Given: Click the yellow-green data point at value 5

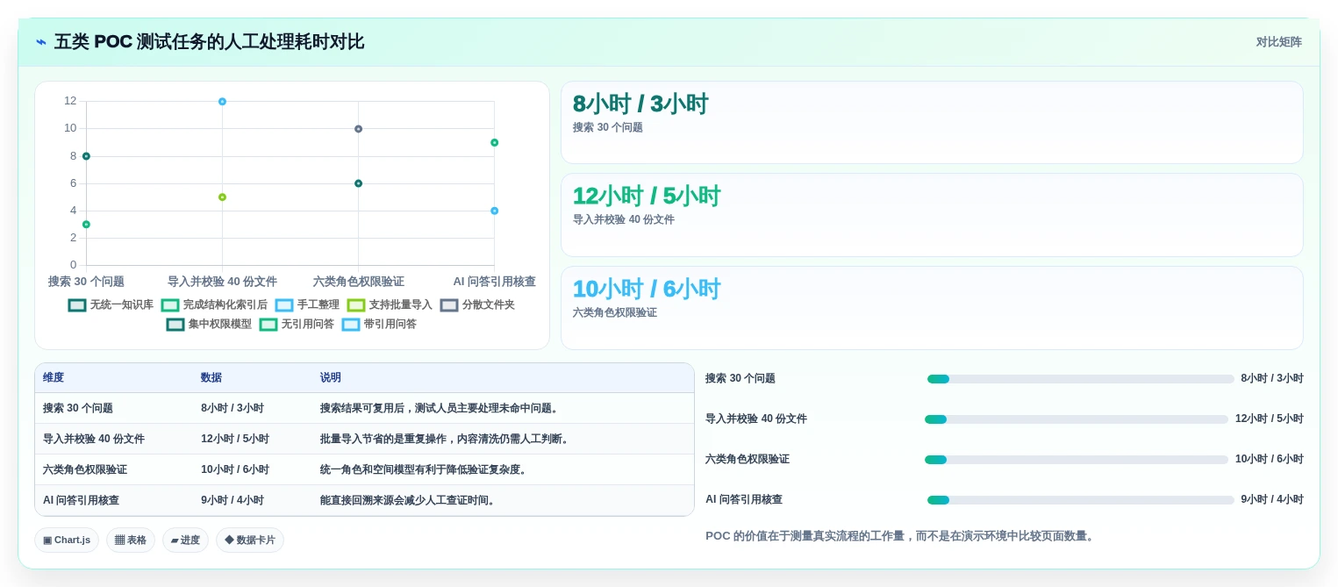Looking at the screenshot, I should coord(222,197).
